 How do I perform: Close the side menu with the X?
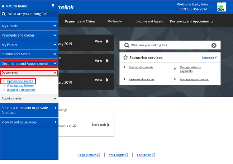point(53,5)
